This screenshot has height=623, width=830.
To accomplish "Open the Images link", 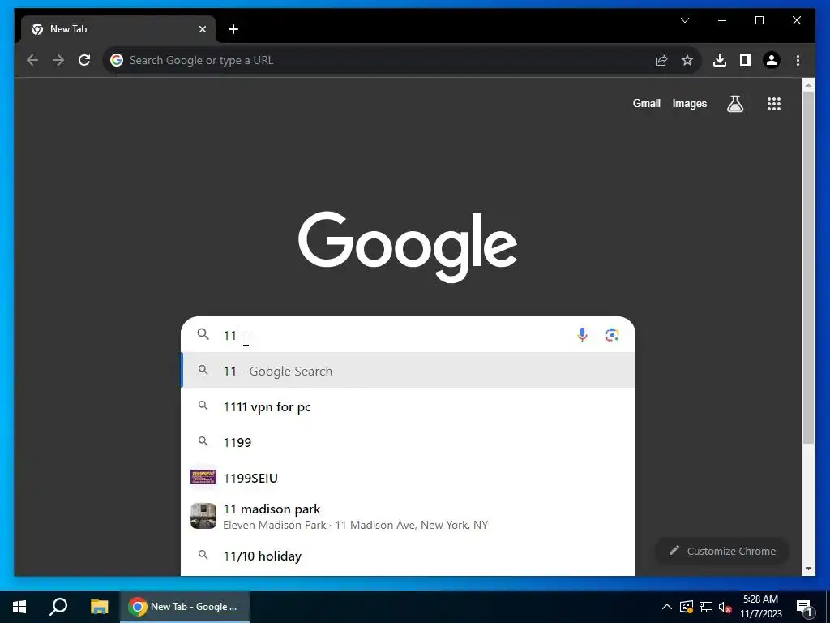I will 689,103.
